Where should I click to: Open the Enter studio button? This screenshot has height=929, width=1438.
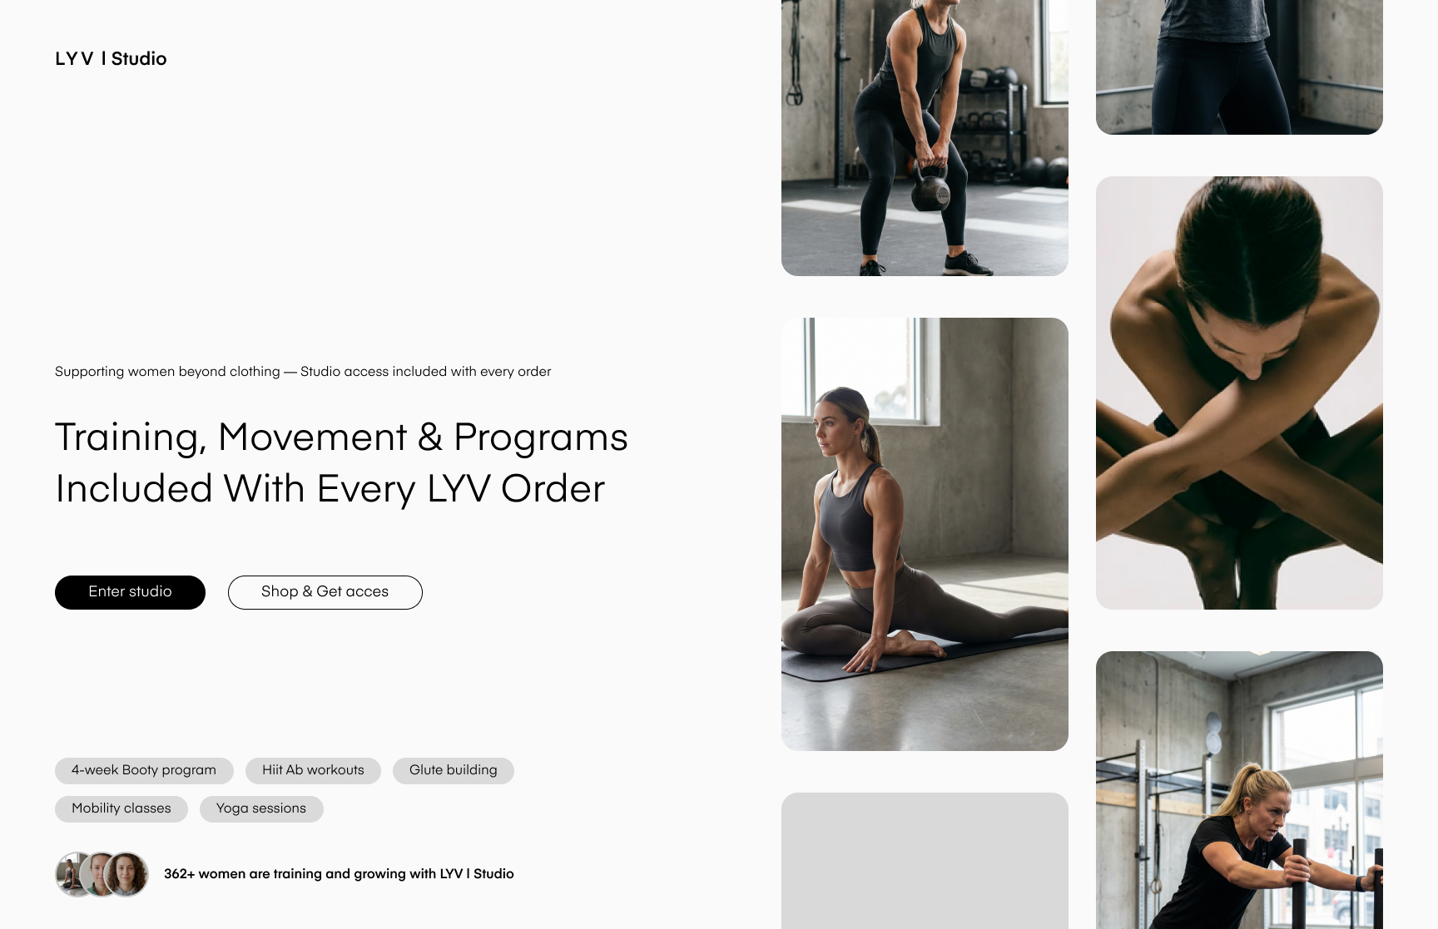(130, 592)
